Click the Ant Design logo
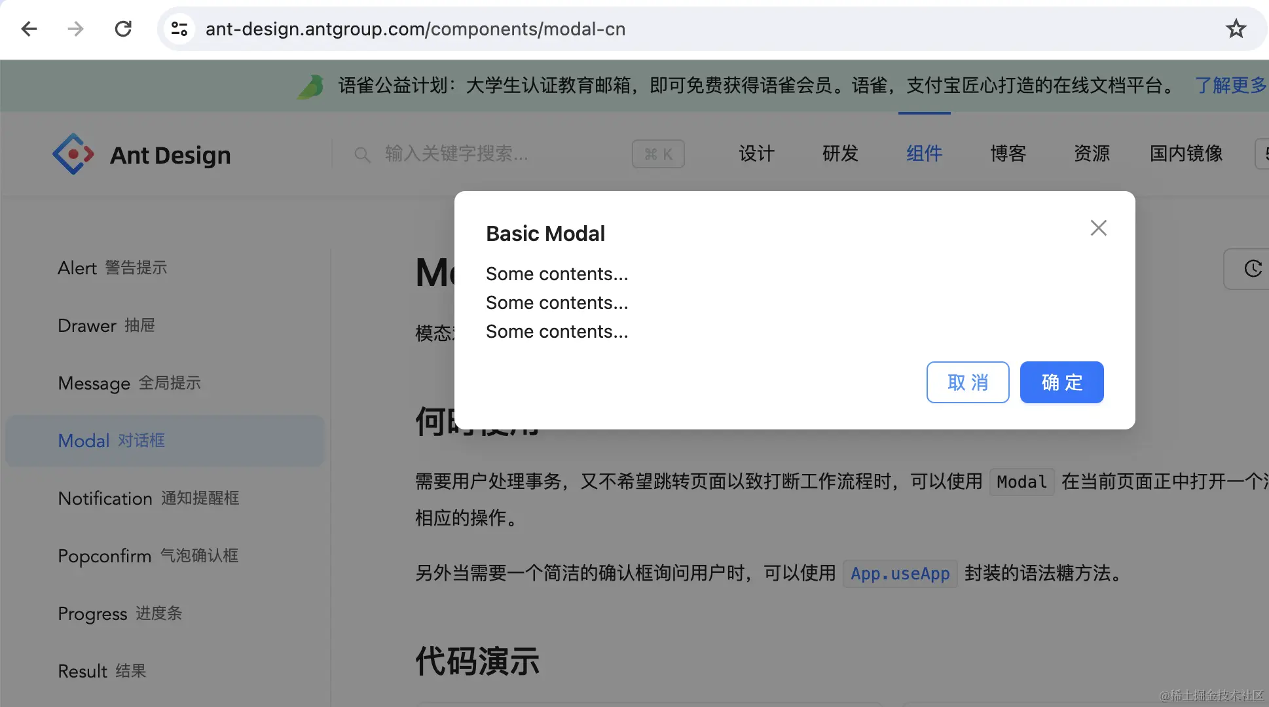 click(x=73, y=154)
